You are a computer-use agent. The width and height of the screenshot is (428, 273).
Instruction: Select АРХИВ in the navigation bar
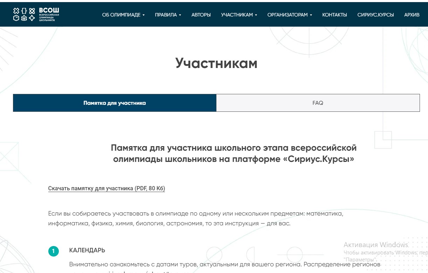[x=412, y=15]
